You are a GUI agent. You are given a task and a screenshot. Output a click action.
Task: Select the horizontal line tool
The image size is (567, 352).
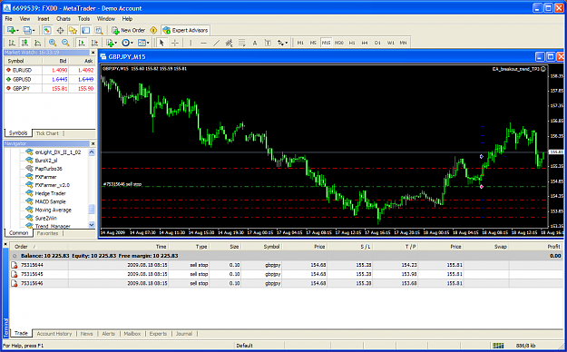tap(203, 43)
